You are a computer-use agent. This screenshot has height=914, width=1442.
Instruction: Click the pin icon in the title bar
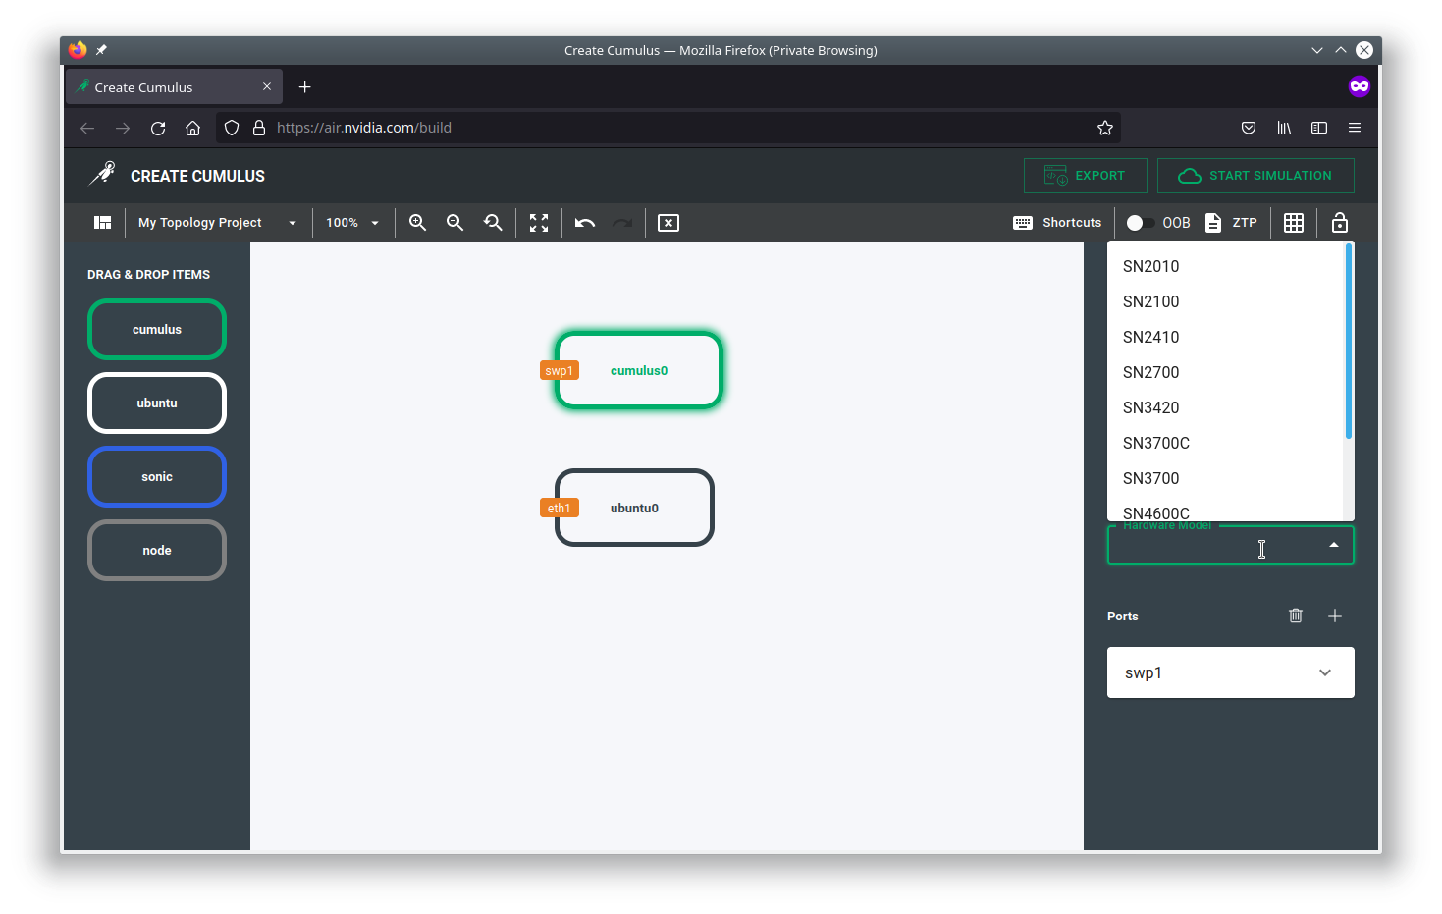coord(101,50)
